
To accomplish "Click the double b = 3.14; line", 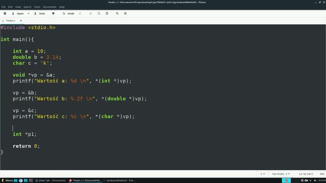I will (x=37, y=57).
